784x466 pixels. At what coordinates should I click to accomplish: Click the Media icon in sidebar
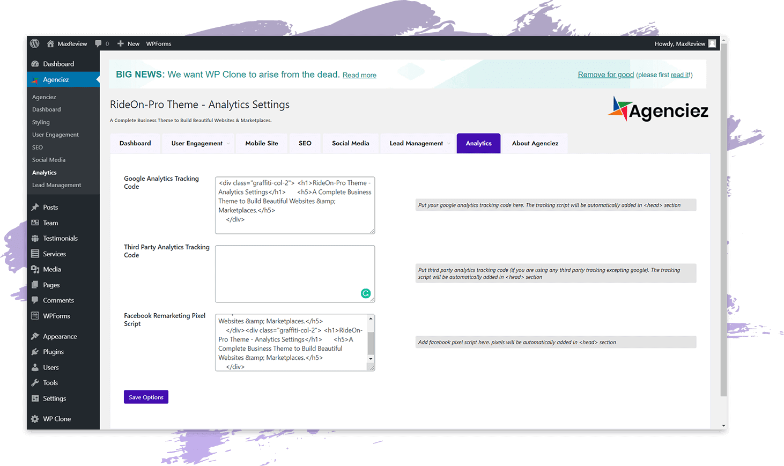coord(35,269)
